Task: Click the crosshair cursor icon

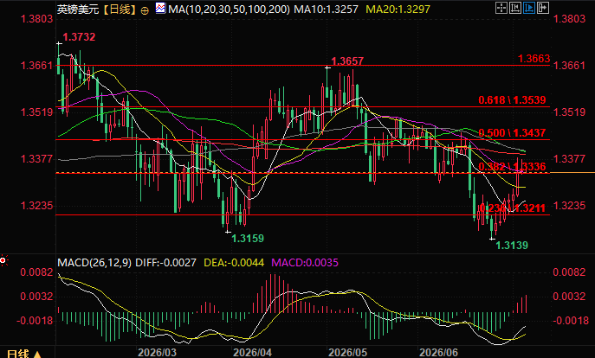Action: [x=501, y=8]
